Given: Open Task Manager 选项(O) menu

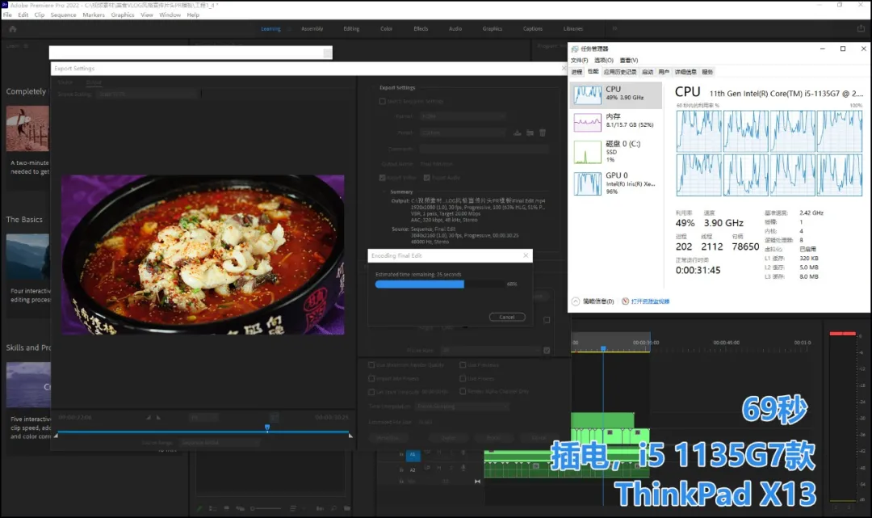Looking at the screenshot, I should [604, 60].
